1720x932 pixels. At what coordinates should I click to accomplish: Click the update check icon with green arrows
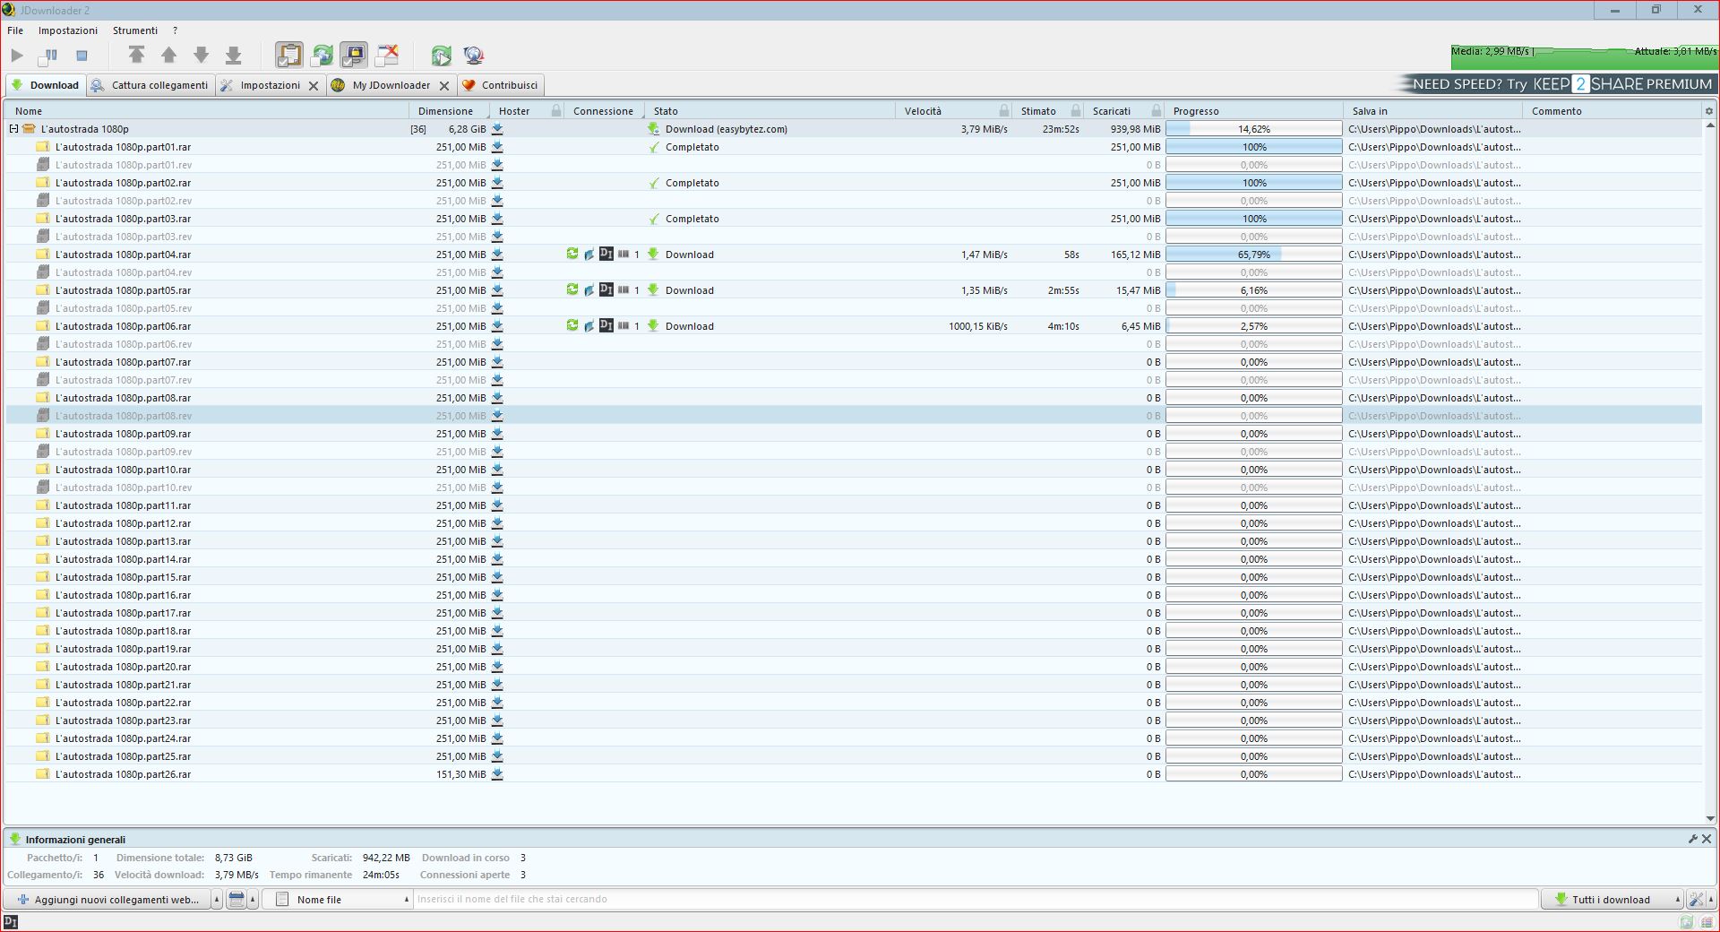click(441, 56)
